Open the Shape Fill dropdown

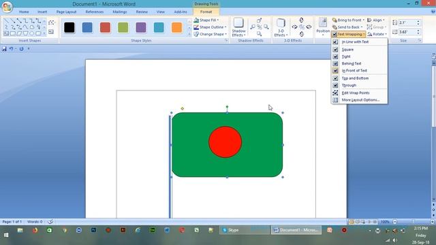(x=206, y=20)
